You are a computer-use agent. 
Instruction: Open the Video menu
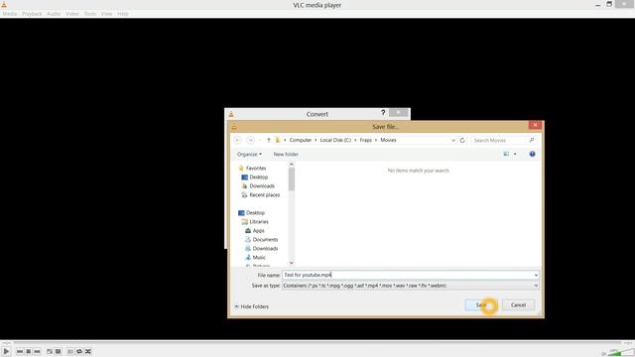click(x=72, y=14)
